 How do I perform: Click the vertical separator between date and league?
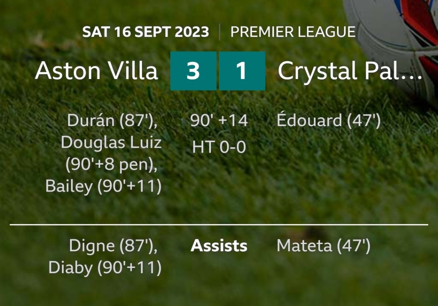coord(220,32)
